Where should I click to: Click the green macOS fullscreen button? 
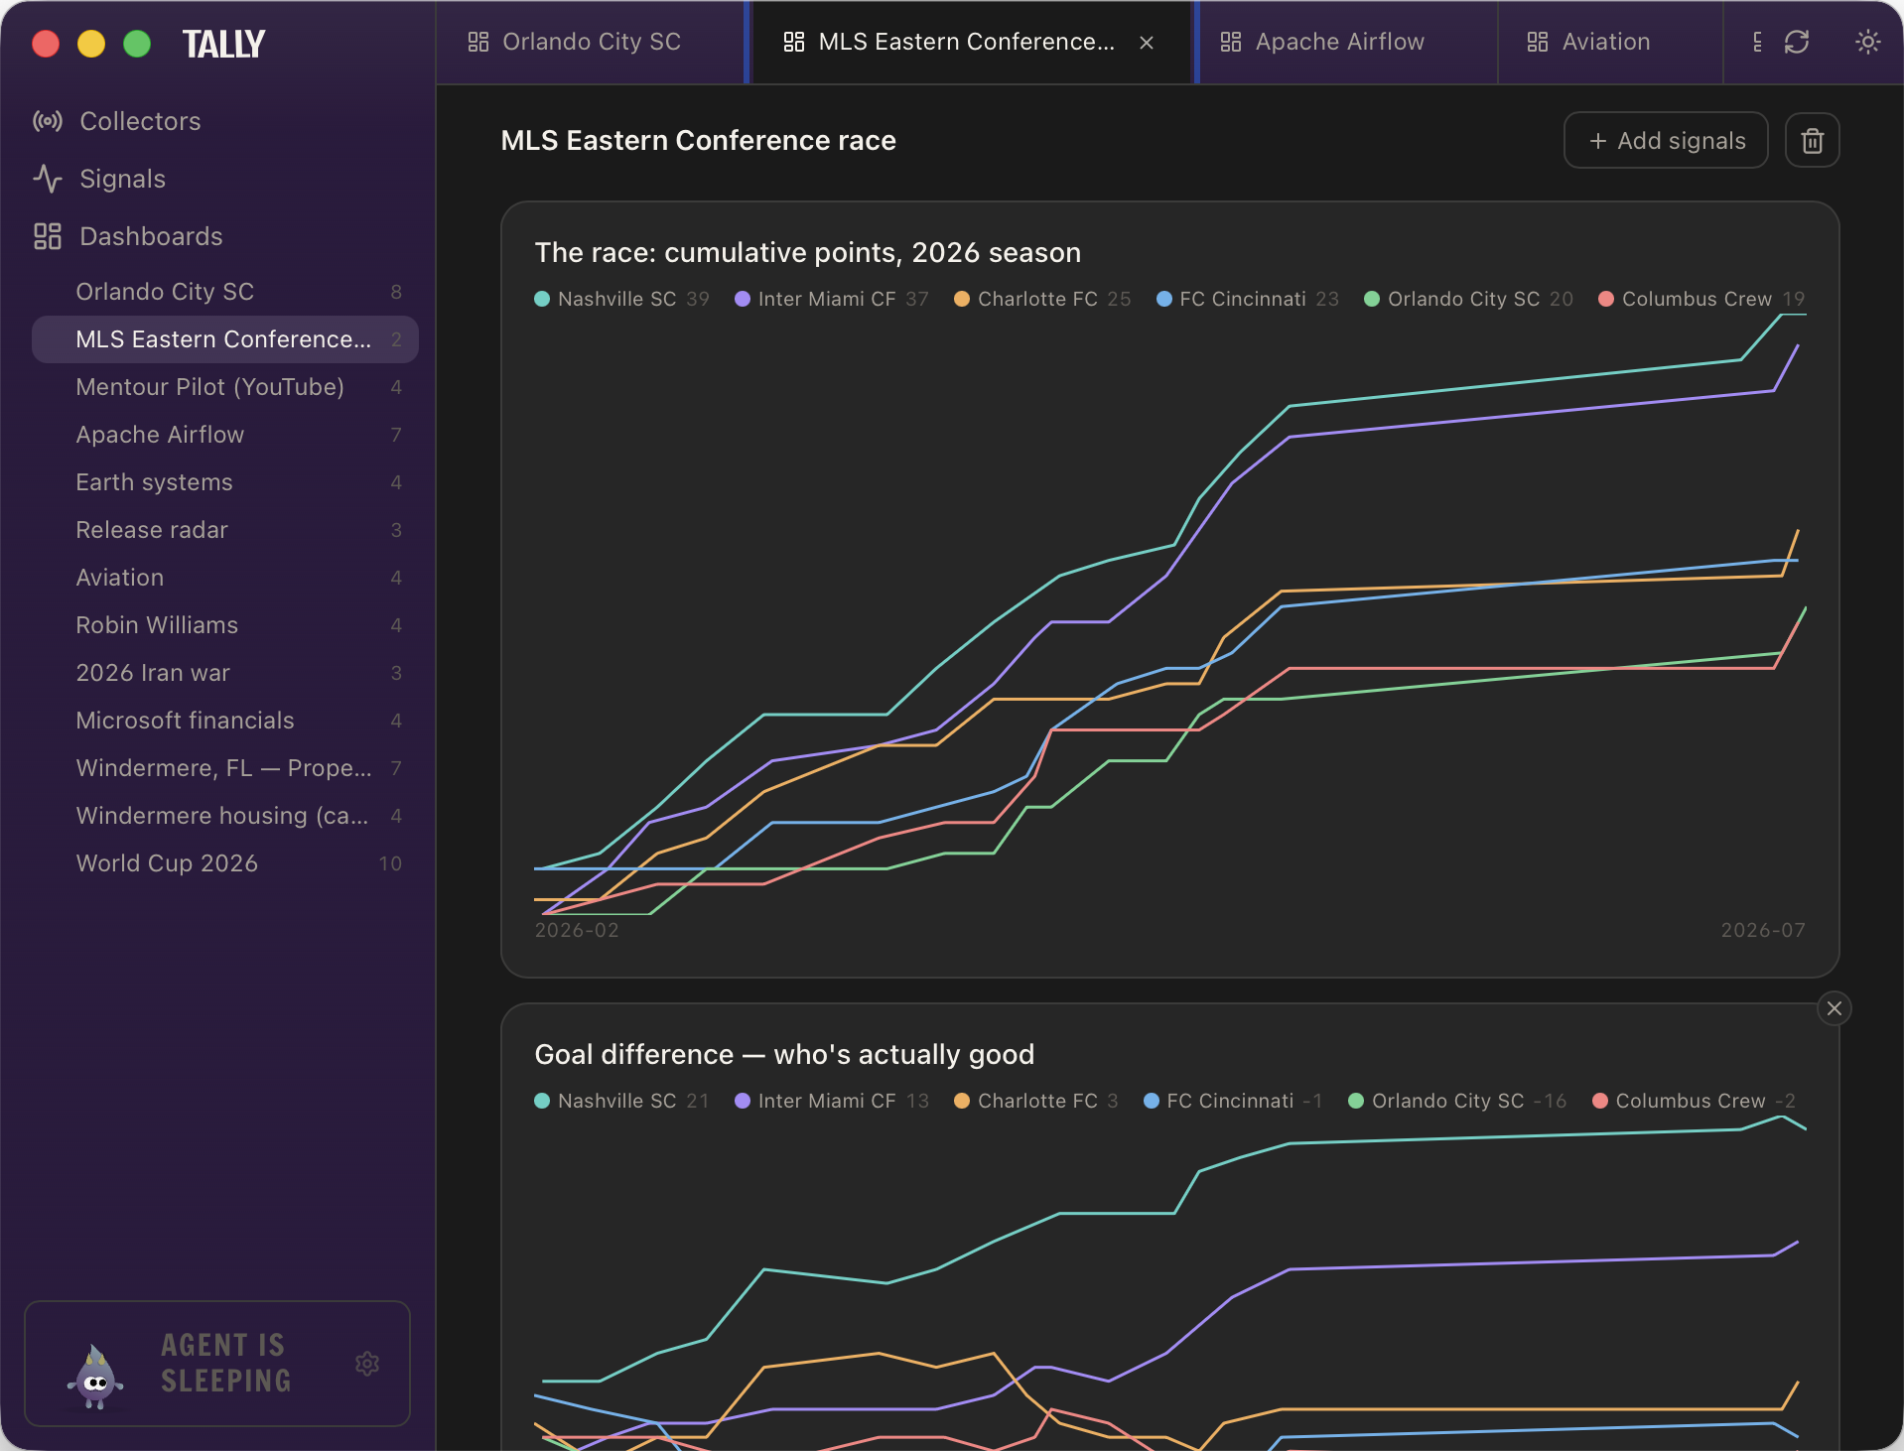137,44
